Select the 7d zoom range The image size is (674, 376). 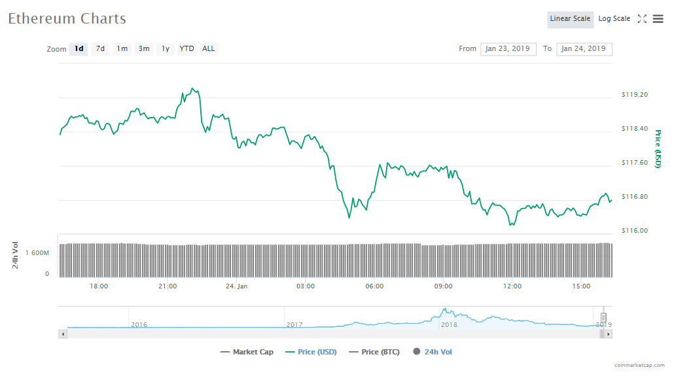100,49
